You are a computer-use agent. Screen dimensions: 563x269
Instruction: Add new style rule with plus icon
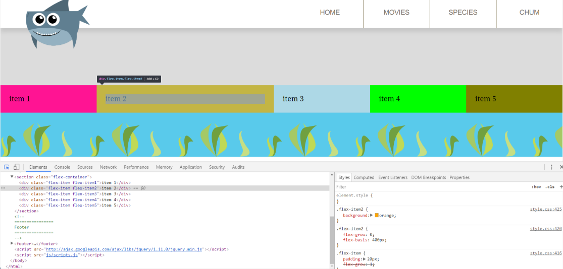pos(561,187)
